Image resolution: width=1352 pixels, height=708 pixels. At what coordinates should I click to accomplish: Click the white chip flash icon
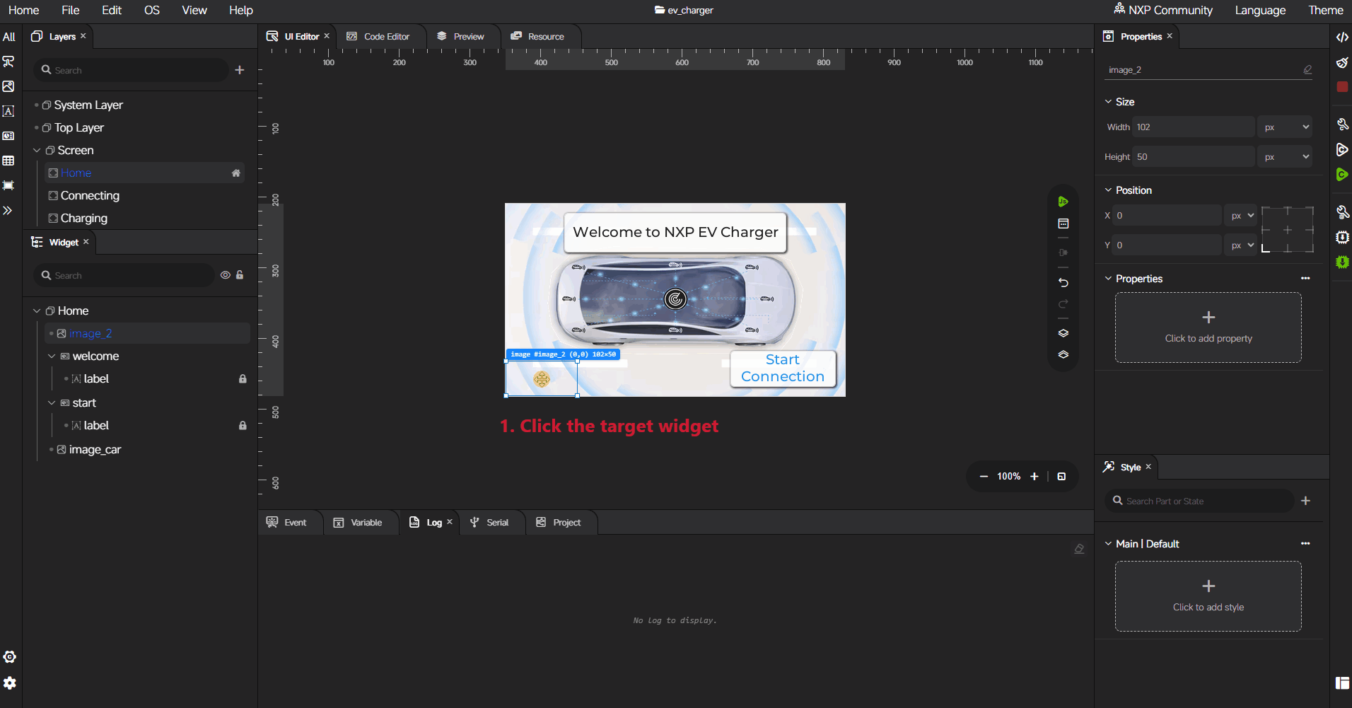click(x=1342, y=237)
